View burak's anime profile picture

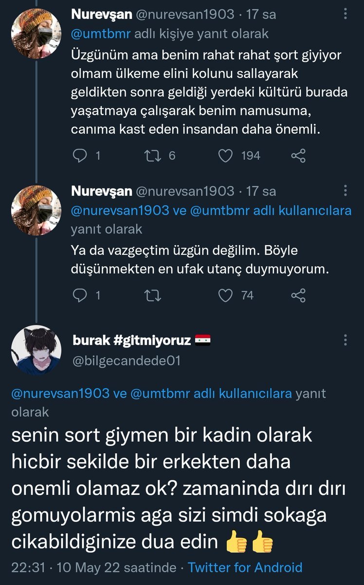[x=36, y=350]
